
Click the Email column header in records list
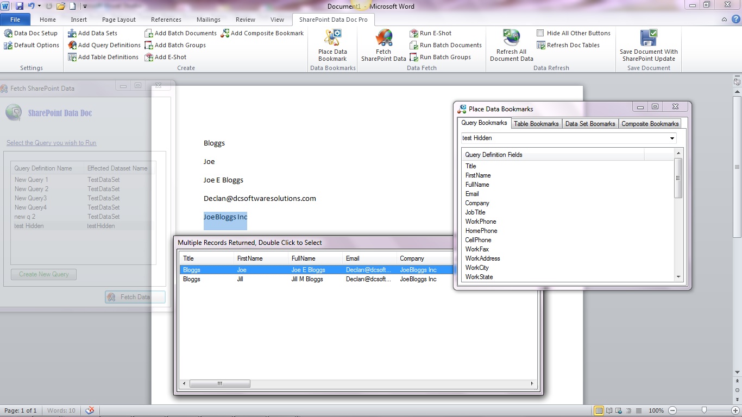click(369, 258)
